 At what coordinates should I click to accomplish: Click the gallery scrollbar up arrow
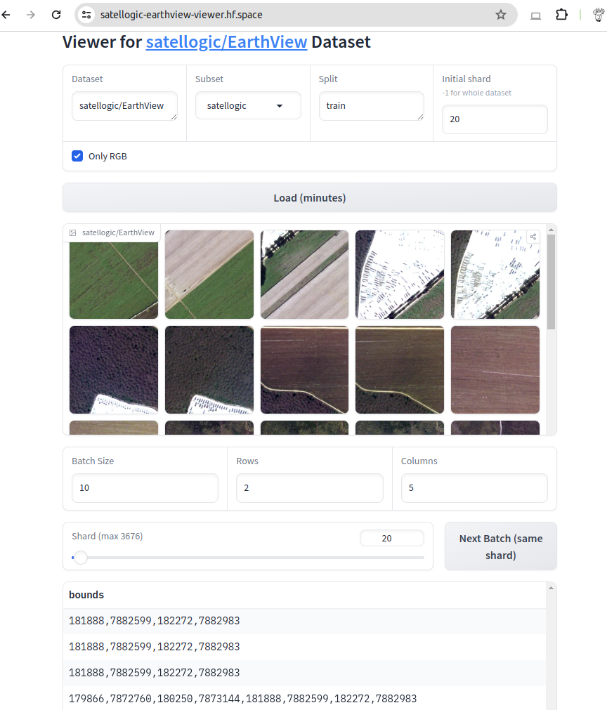click(x=551, y=230)
